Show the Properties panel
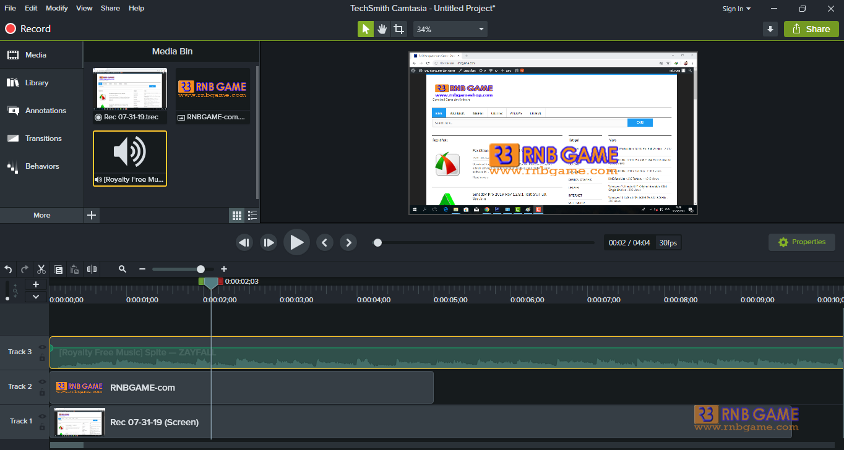 click(x=802, y=242)
